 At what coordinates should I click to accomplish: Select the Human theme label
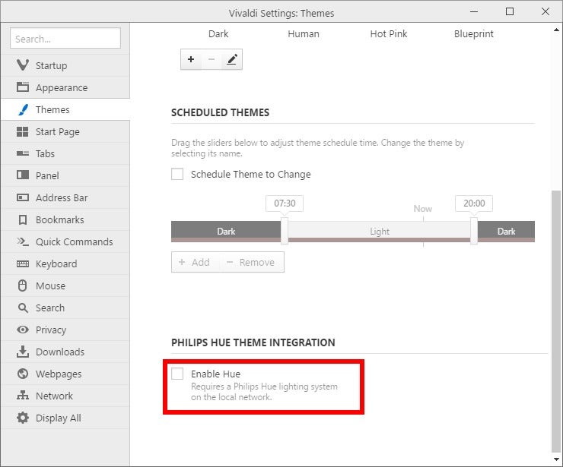coord(304,33)
